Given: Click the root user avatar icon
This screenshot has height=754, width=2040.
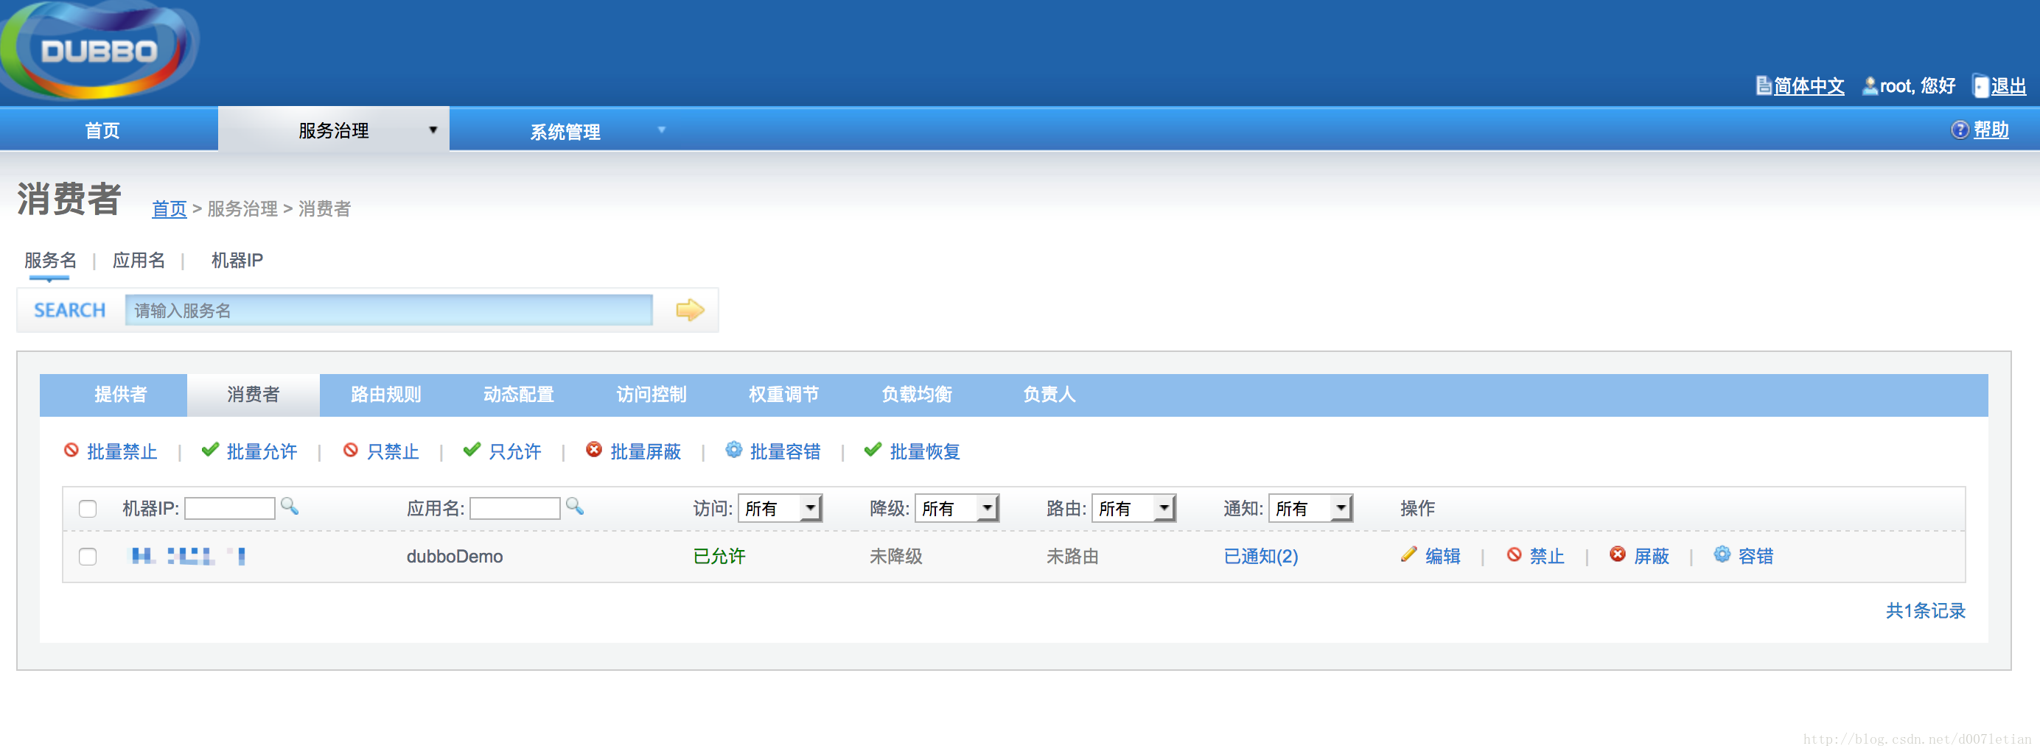Looking at the screenshot, I should pyautogui.click(x=1869, y=85).
